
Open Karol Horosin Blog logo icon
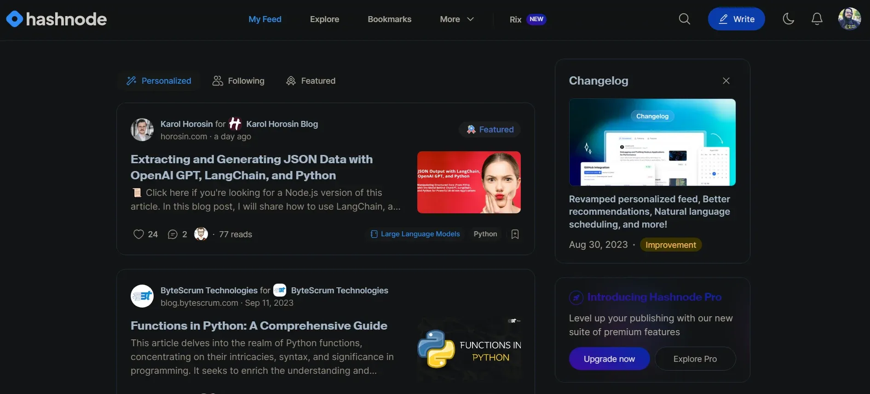(235, 124)
